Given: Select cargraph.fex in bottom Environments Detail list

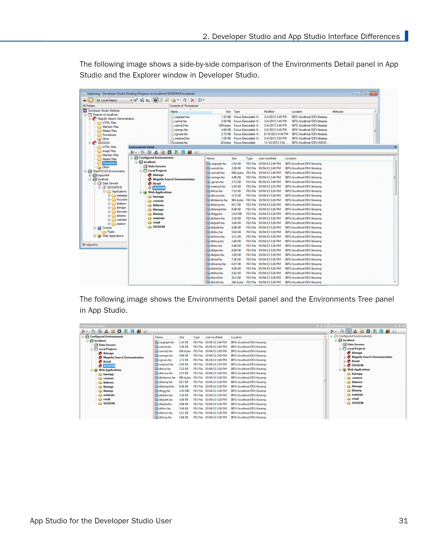Looking at the screenshot, I should coord(166,342).
